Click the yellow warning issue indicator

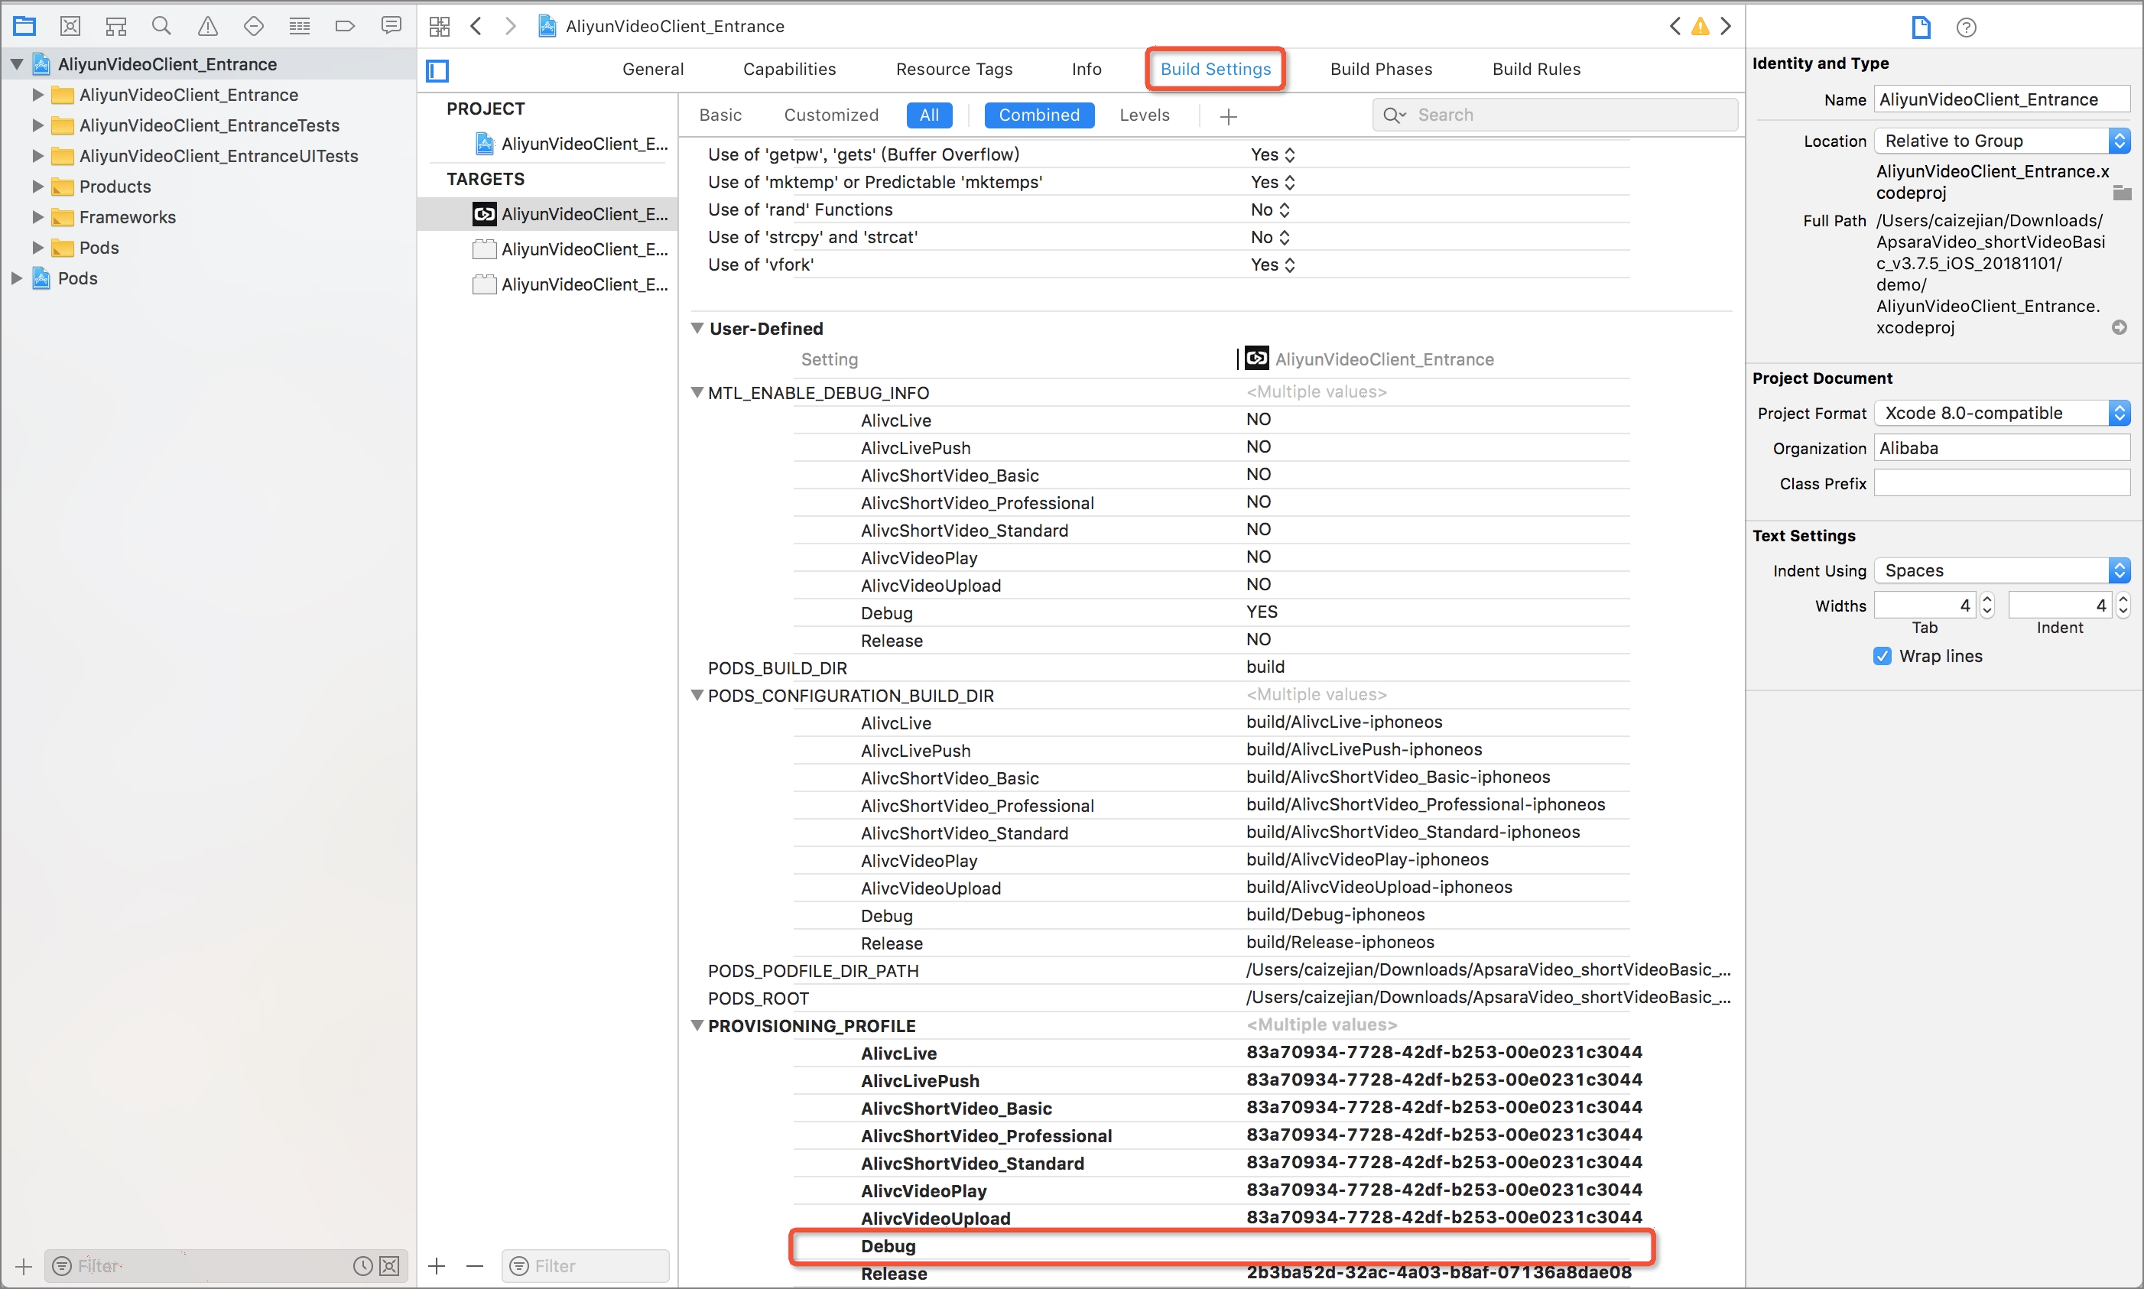tap(1700, 26)
